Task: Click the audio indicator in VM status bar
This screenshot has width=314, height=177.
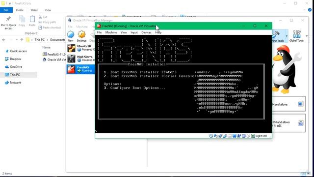Action: 216,136
